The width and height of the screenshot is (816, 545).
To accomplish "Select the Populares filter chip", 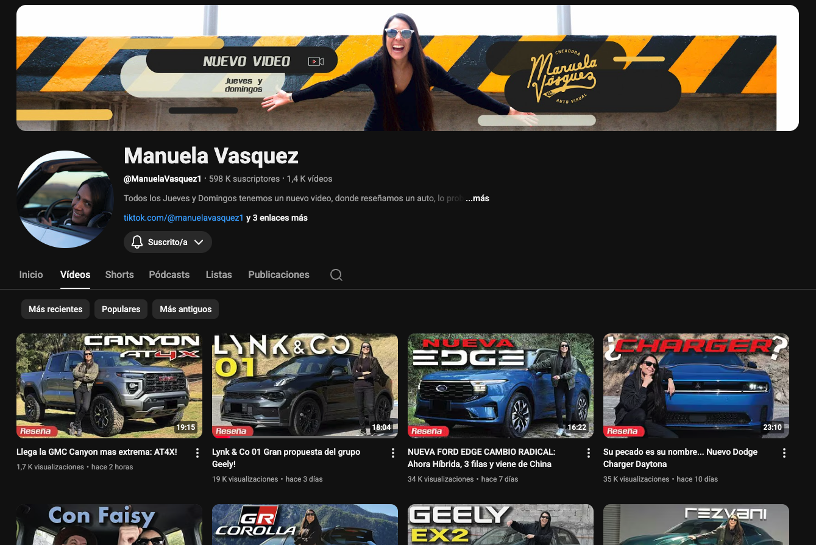I will 121,309.
